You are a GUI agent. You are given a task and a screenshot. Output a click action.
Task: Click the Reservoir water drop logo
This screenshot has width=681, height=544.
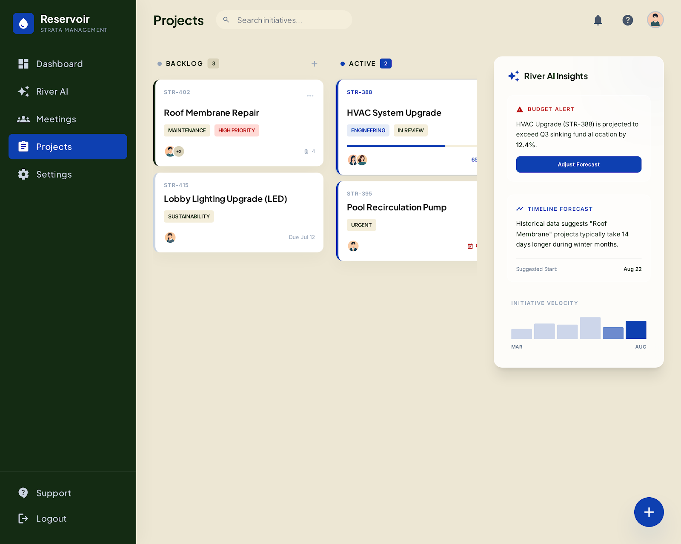click(23, 23)
